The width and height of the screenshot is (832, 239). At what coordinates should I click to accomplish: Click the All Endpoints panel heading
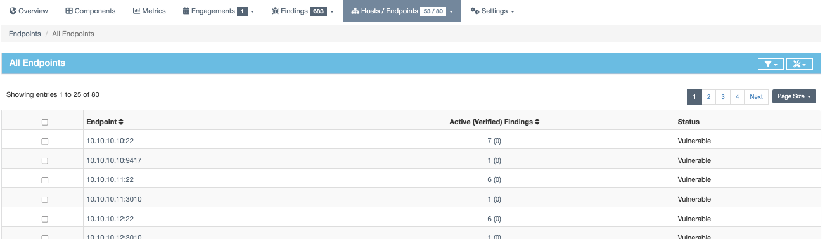tap(37, 63)
